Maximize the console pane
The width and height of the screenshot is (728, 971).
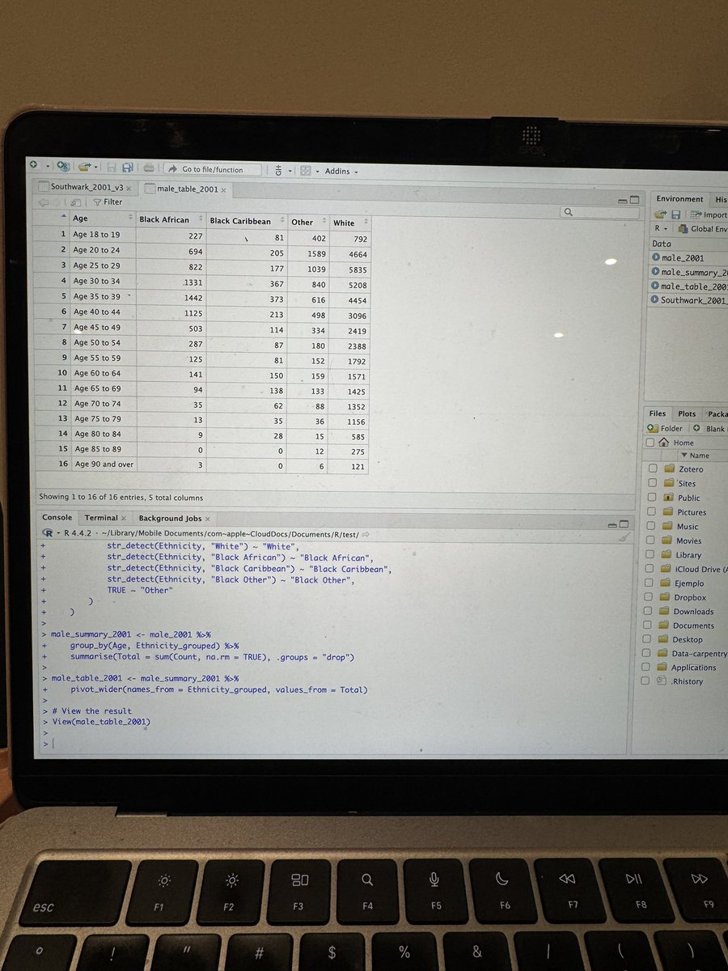(x=623, y=523)
